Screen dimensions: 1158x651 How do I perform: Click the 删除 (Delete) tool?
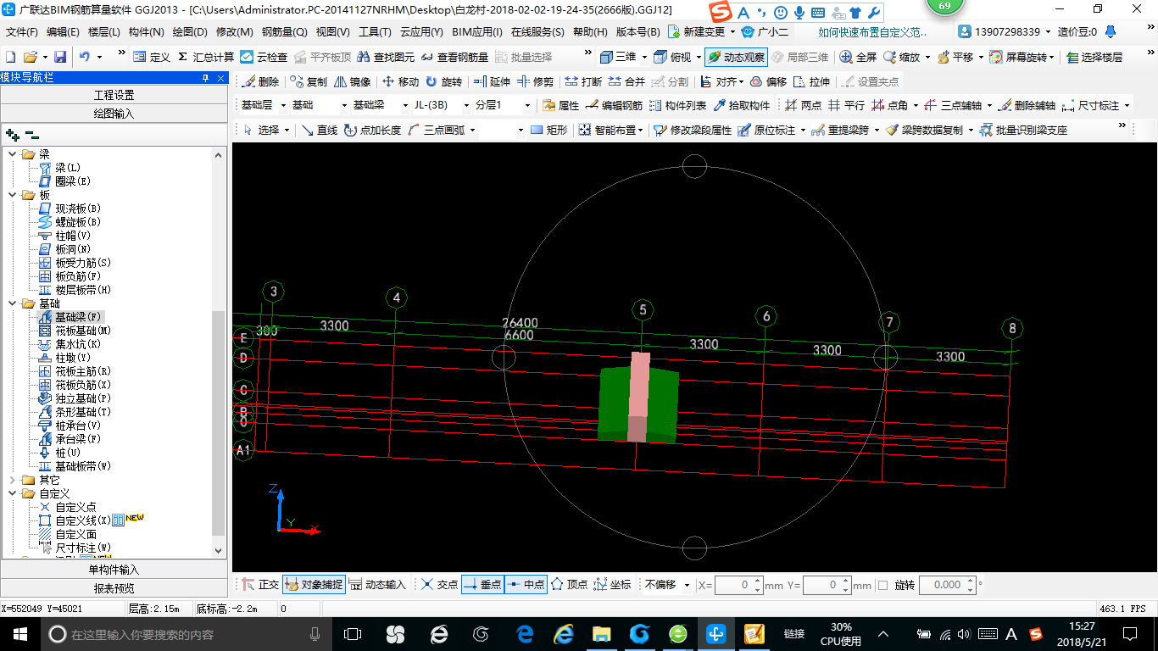[x=261, y=82]
